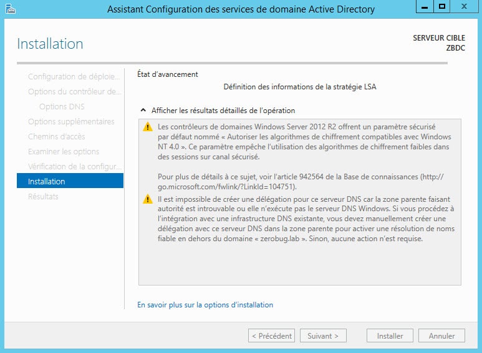Click the Suivant button
The height and width of the screenshot is (353, 482).
click(x=323, y=336)
